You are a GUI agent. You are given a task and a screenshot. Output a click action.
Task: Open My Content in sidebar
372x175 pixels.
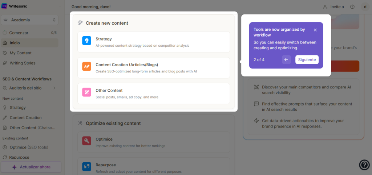click(x=21, y=53)
